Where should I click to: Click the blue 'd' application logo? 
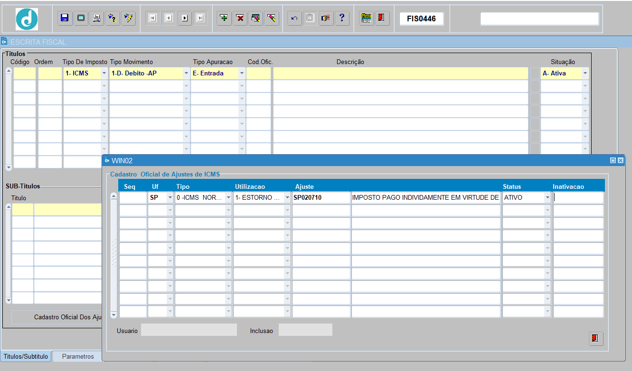pos(27,19)
